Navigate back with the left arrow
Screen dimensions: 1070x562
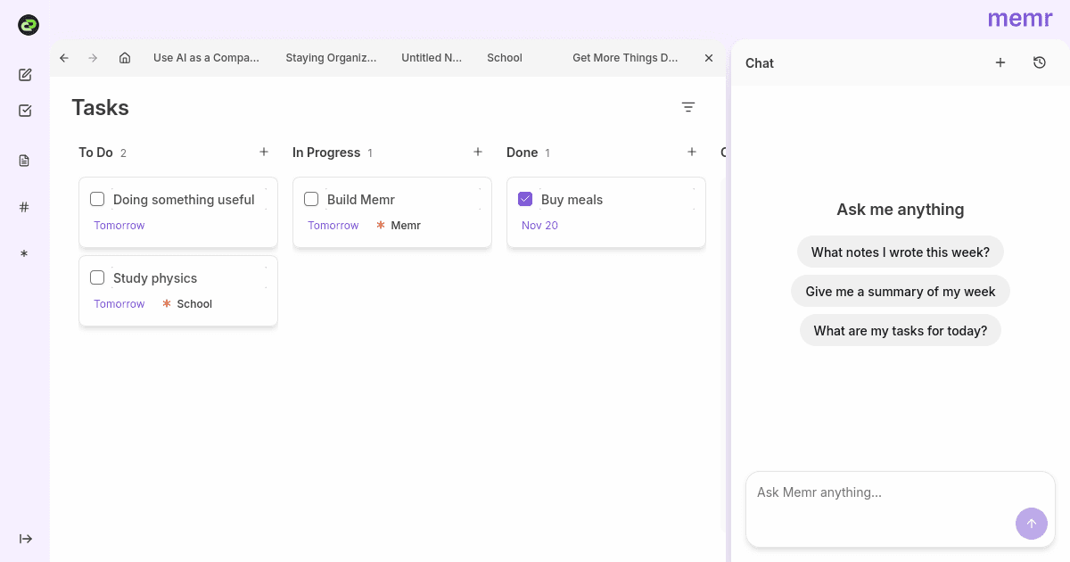pyautogui.click(x=64, y=58)
